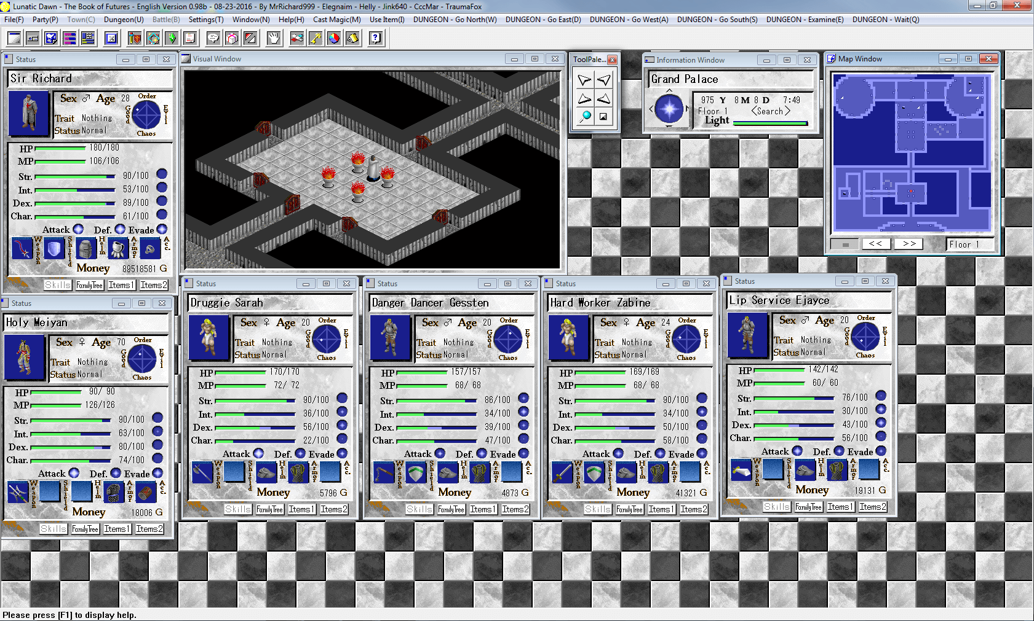Click the open hand toolbar icon
The image size is (1034, 621).
pyautogui.click(x=274, y=38)
